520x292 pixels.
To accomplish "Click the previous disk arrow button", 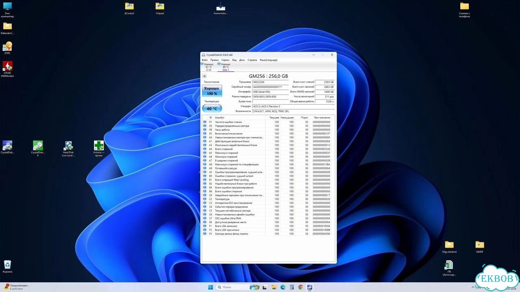I will pos(204,76).
